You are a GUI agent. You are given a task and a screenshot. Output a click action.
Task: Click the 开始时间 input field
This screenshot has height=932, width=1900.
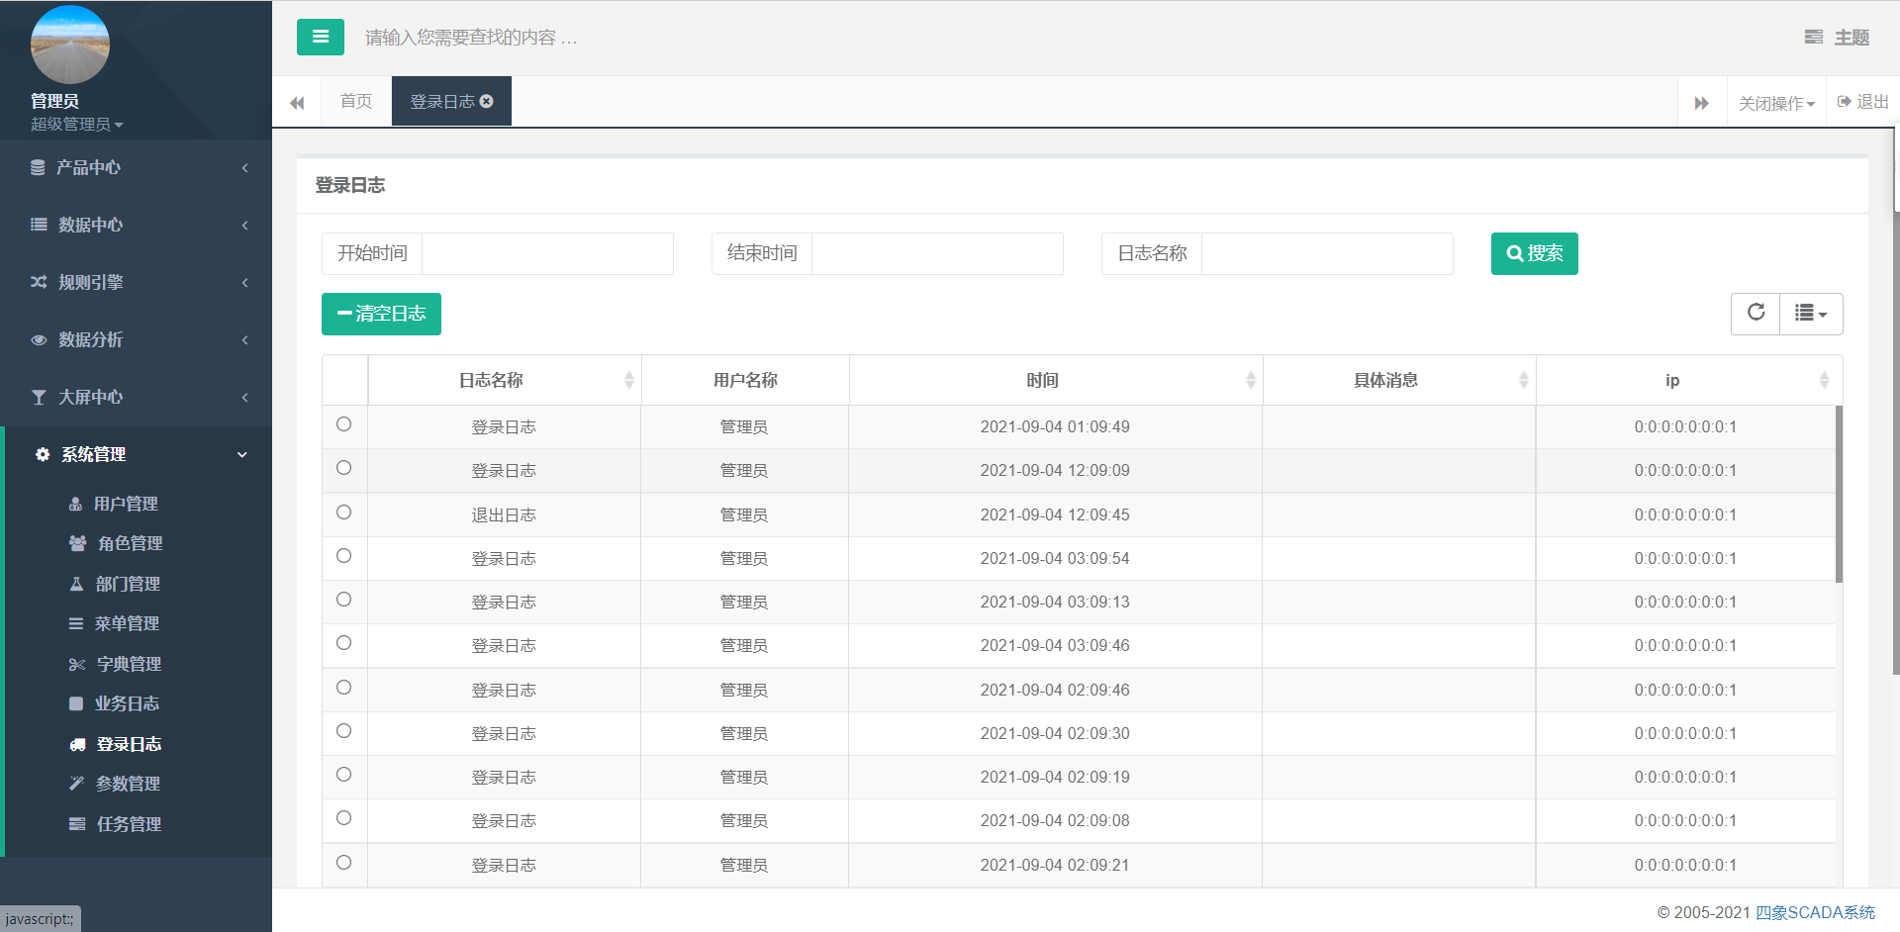547,254
